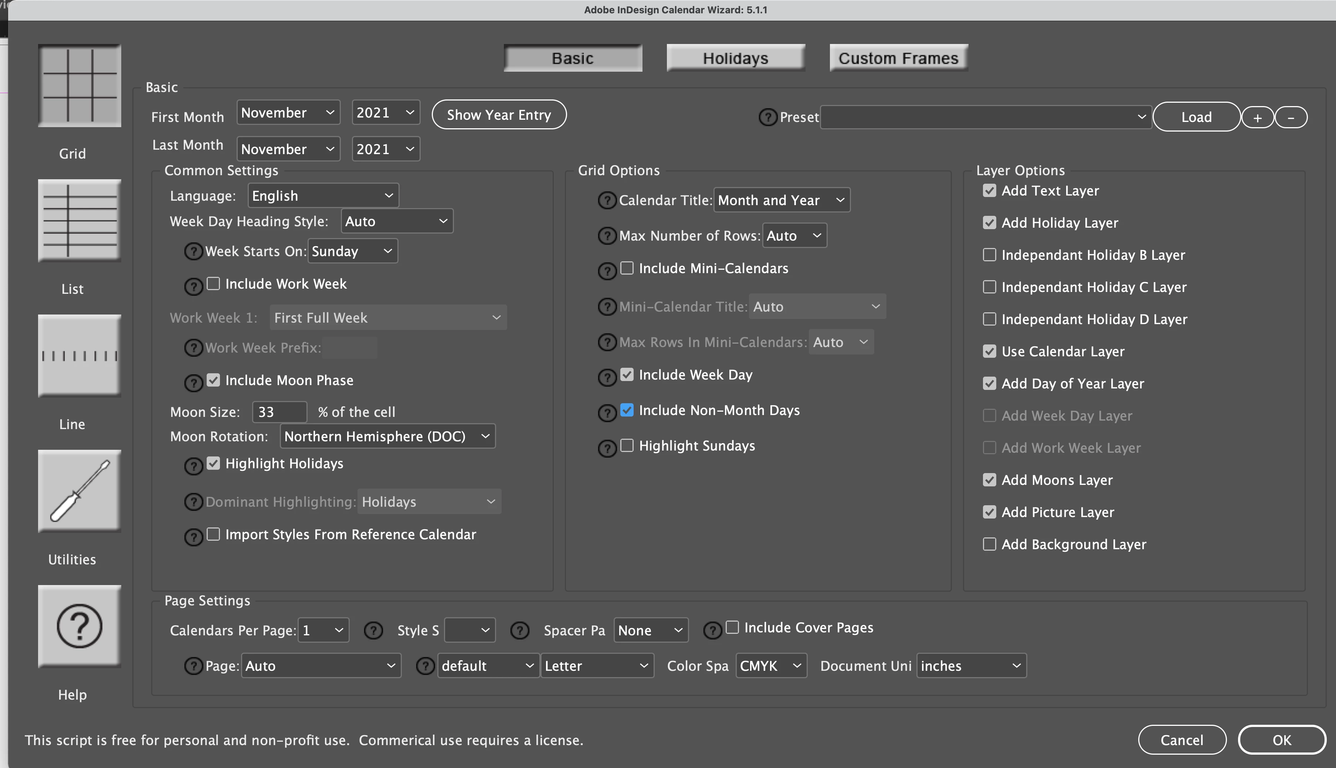The image size is (1336, 768).
Task: Toggle Highlight Sundays checkbox
Action: pyautogui.click(x=627, y=446)
